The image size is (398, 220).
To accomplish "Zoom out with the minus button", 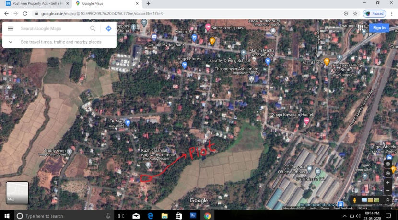I will pos(388,191).
